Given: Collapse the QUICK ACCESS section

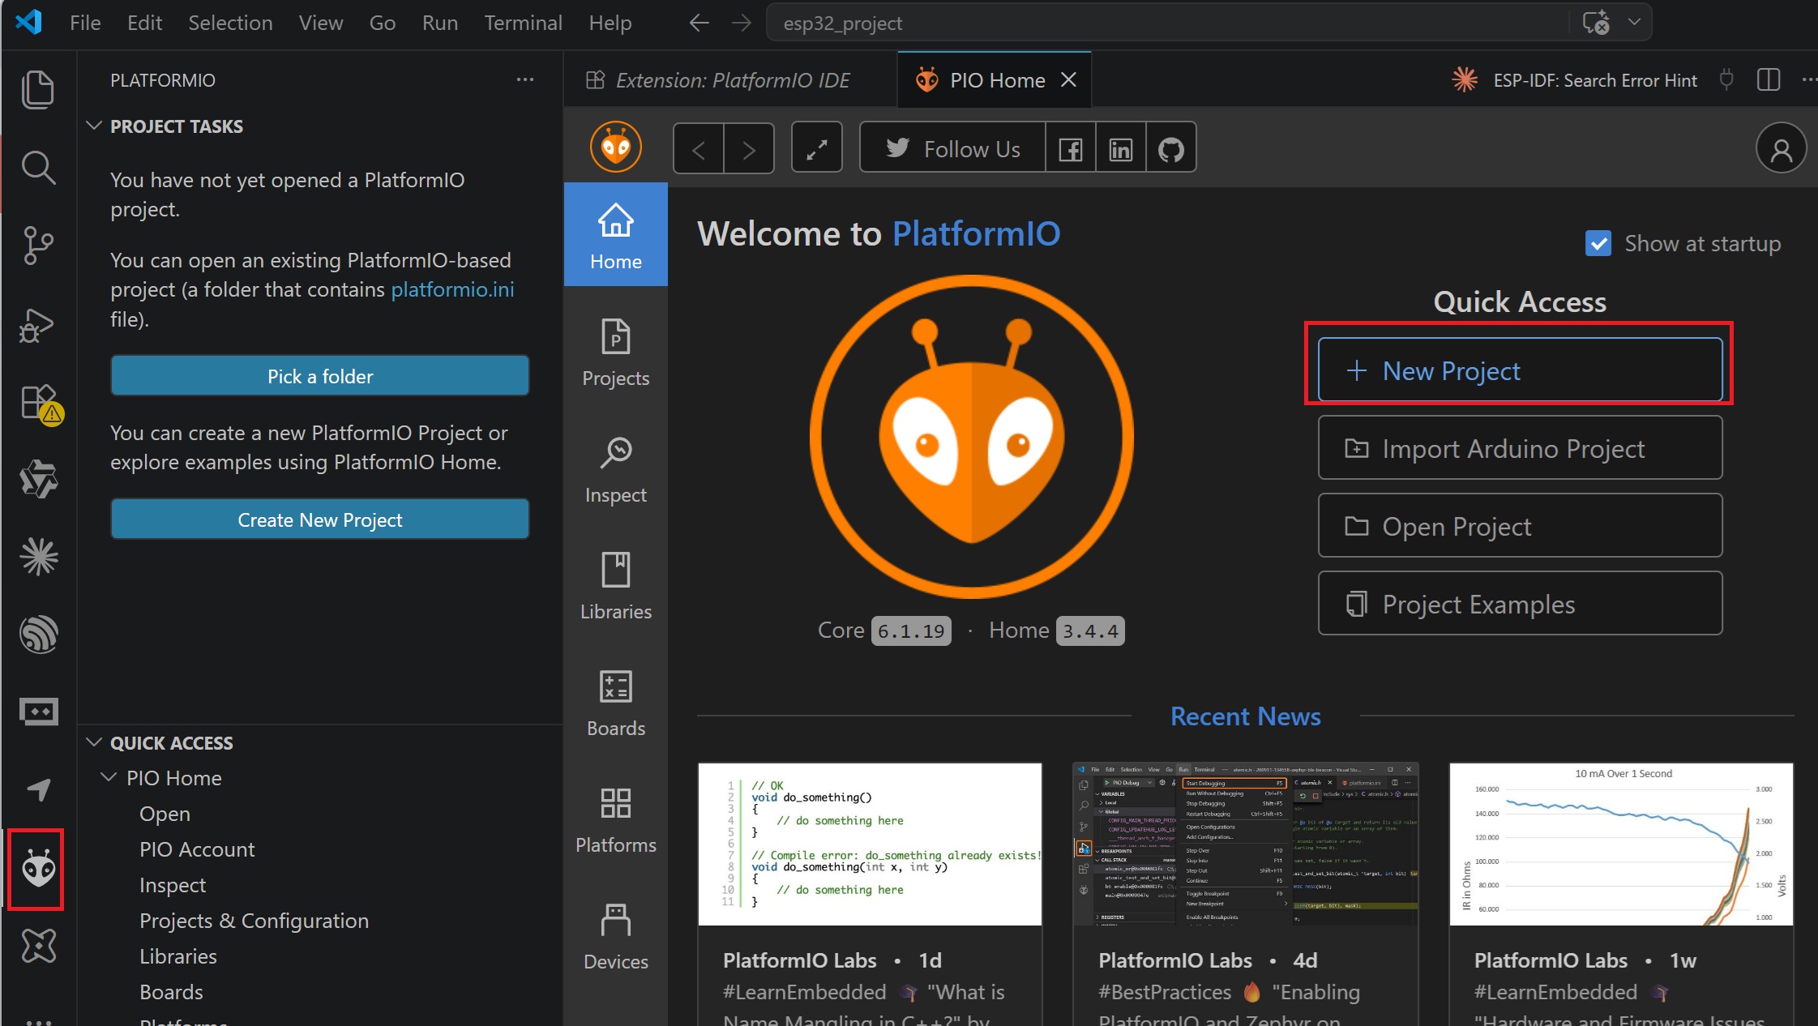Looking at the screenshot, I should (94, 742).
